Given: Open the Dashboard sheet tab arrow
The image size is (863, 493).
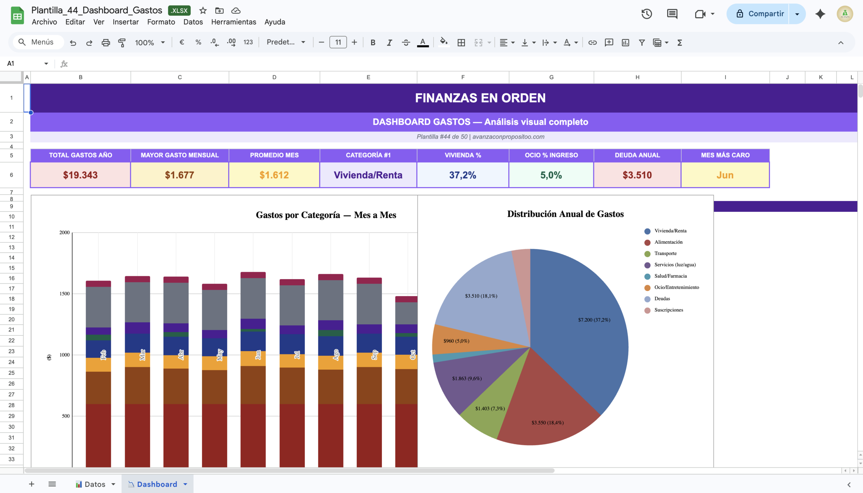Looking at the screenshot, I should (x=185, y=484).
